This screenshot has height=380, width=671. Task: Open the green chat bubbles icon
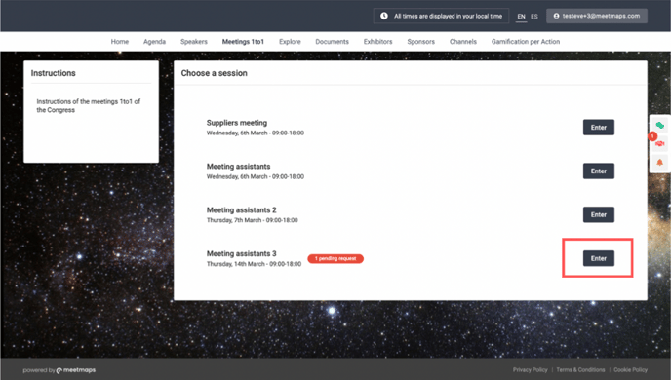[x=660, y=125]
